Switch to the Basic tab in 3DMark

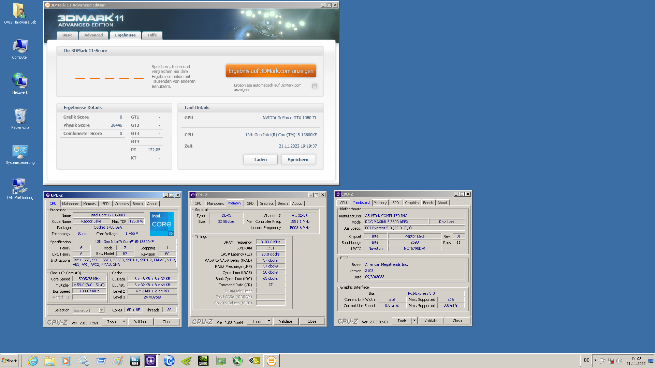tap(67, 35)
